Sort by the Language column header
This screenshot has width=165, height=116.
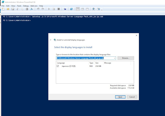(73, 63)
